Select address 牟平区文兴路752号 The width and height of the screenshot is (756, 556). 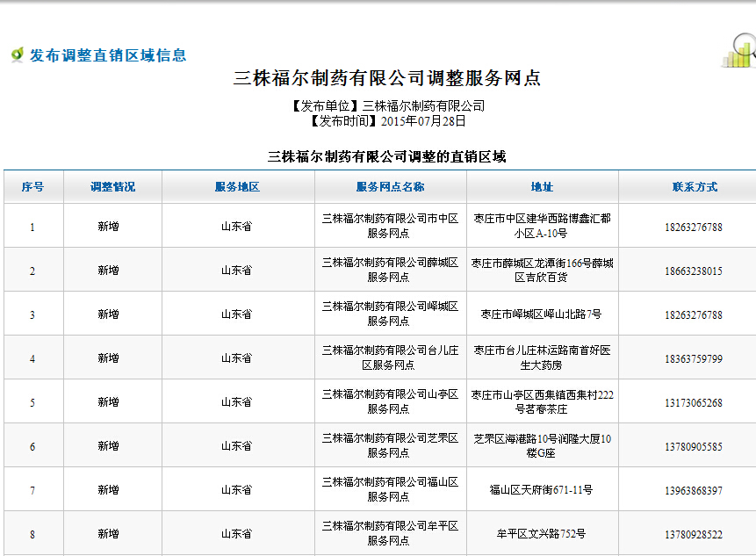coord(541,534)
